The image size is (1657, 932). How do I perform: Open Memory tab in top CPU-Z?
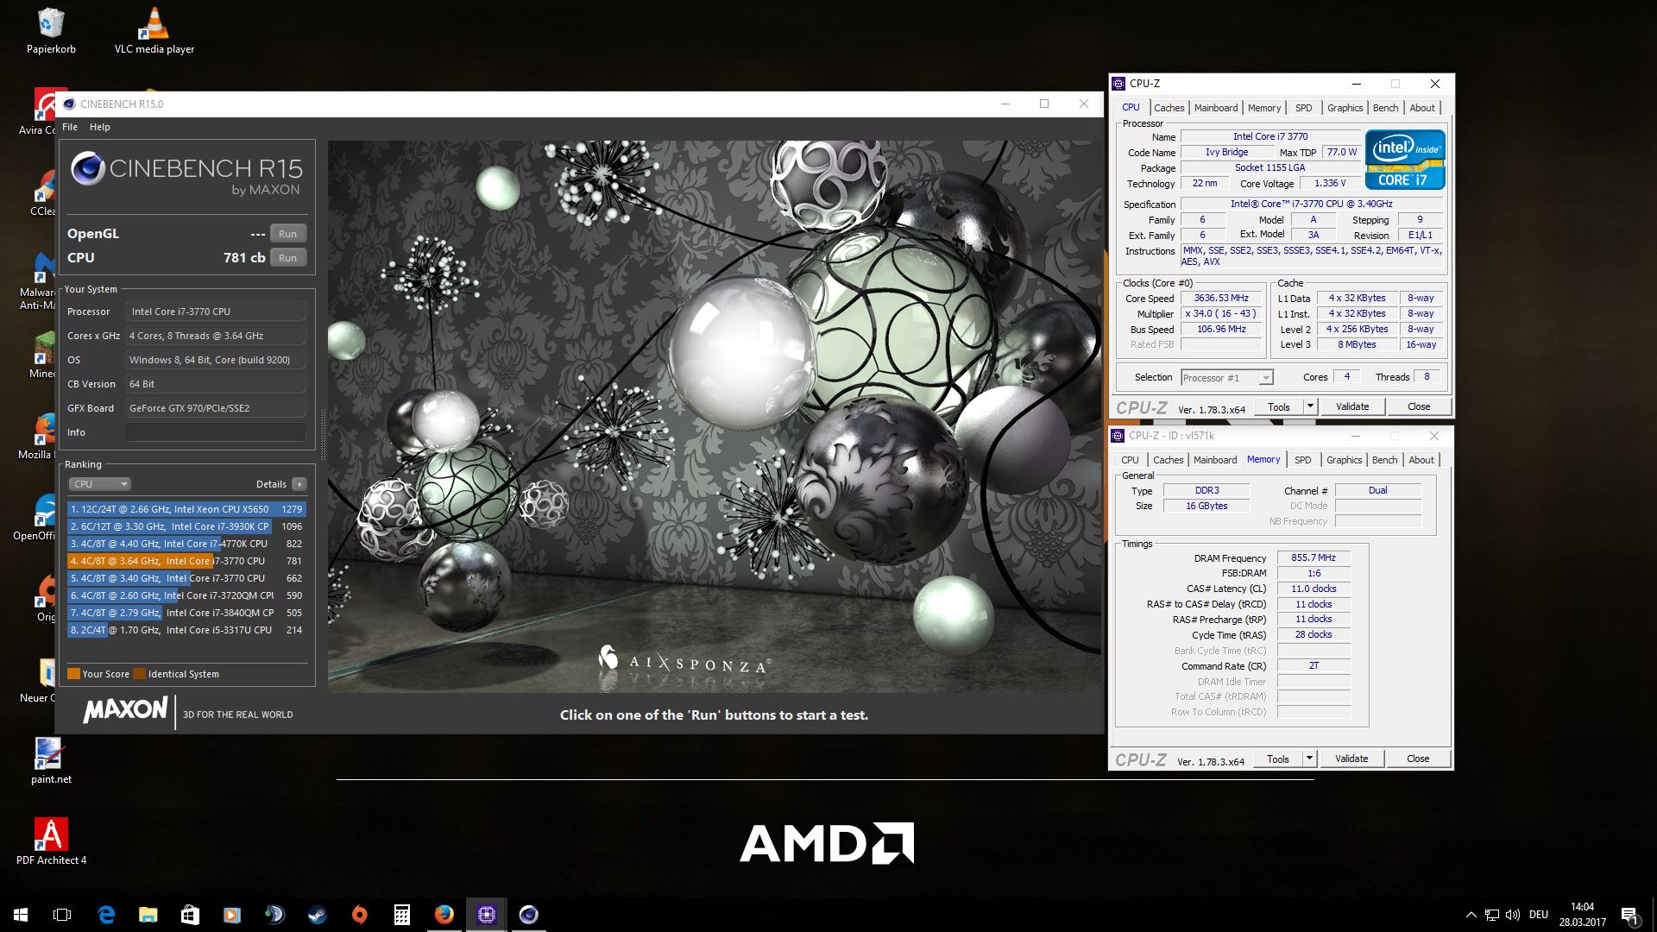click(x=1264, y=108)
